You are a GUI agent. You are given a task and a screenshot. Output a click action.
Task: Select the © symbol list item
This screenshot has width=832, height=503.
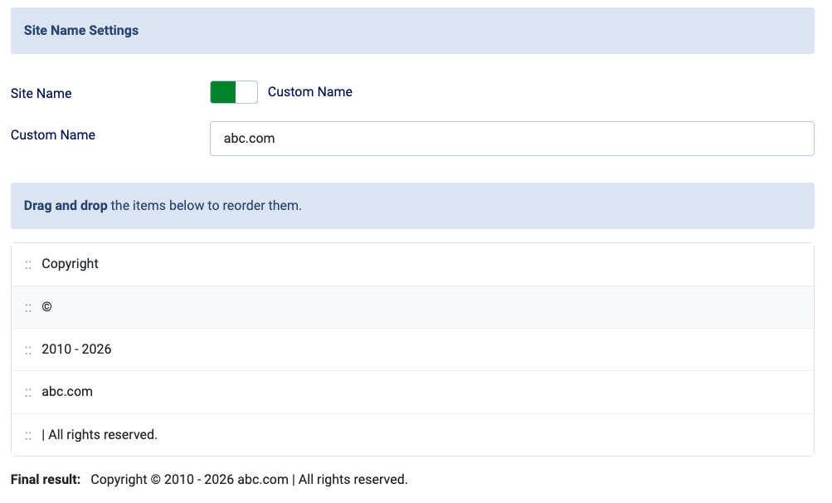46,307
